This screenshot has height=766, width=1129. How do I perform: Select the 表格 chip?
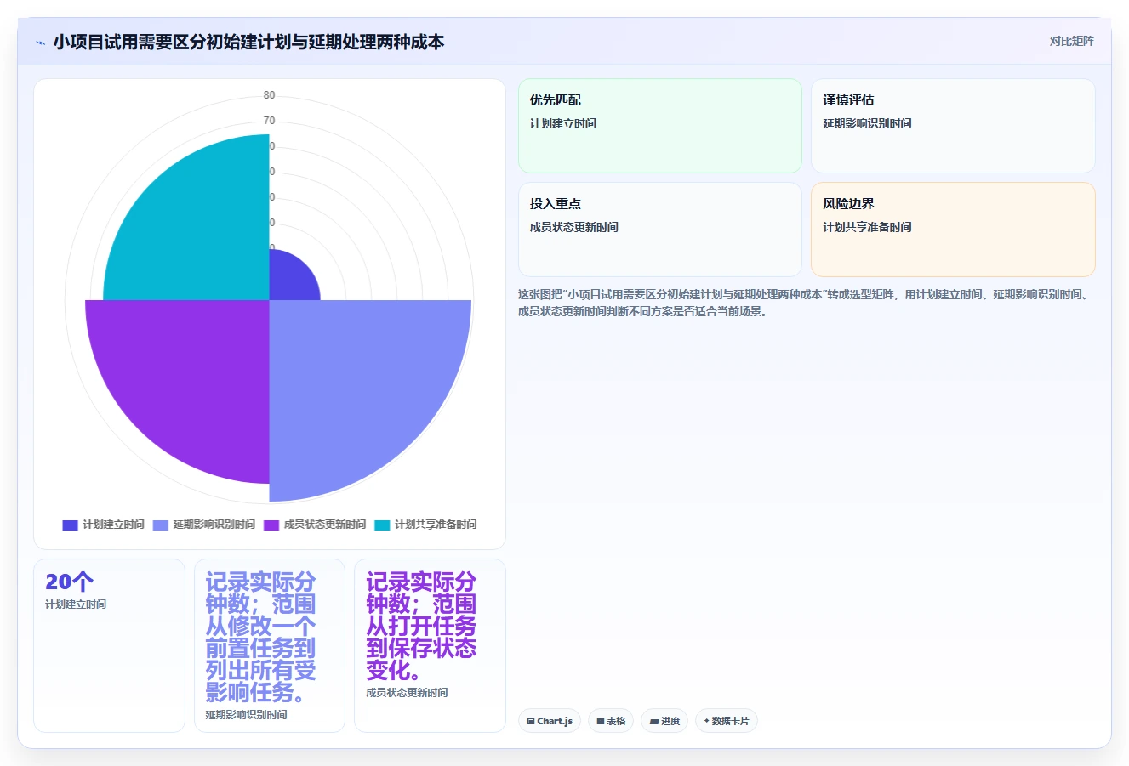click(x=611, y=721)
